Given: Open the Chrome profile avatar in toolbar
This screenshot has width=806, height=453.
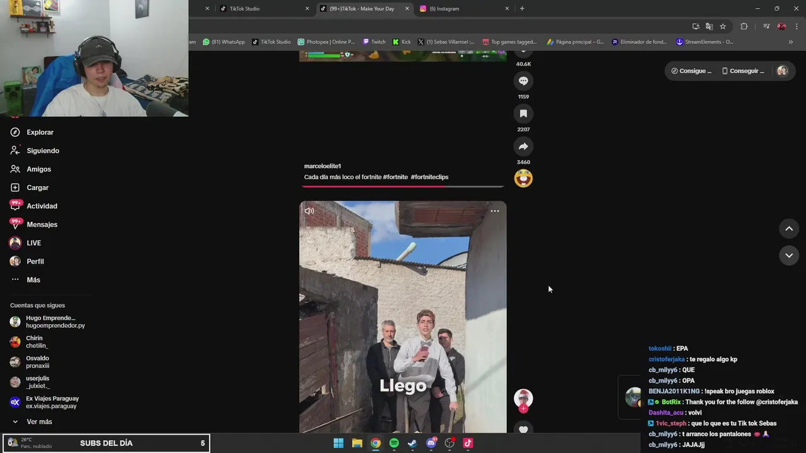Looking at the screenshot, I should point(781,26).
